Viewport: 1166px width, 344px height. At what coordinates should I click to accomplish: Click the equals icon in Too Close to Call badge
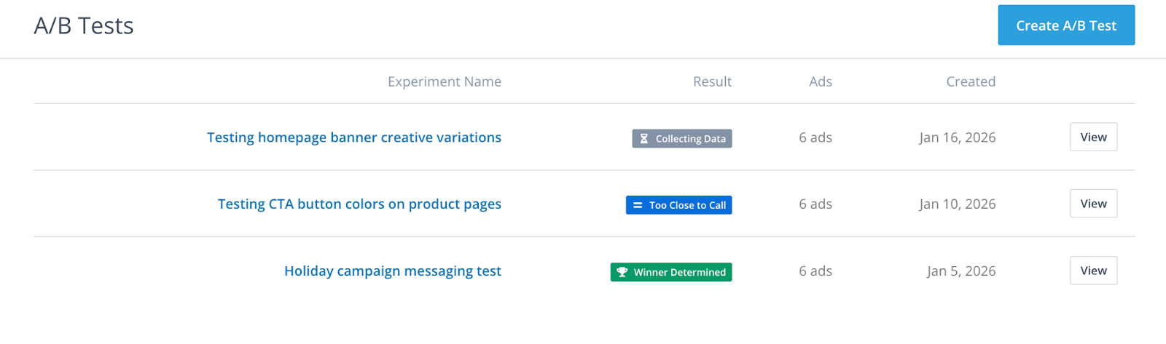638,205
